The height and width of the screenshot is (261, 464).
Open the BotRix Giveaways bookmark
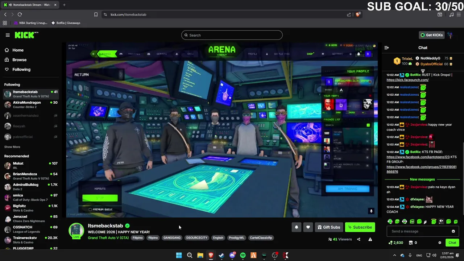tap(66, 23)
